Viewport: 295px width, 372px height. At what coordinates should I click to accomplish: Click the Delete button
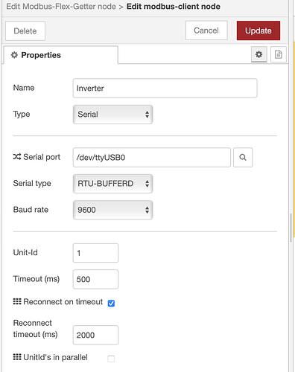[x=25, y=31]
